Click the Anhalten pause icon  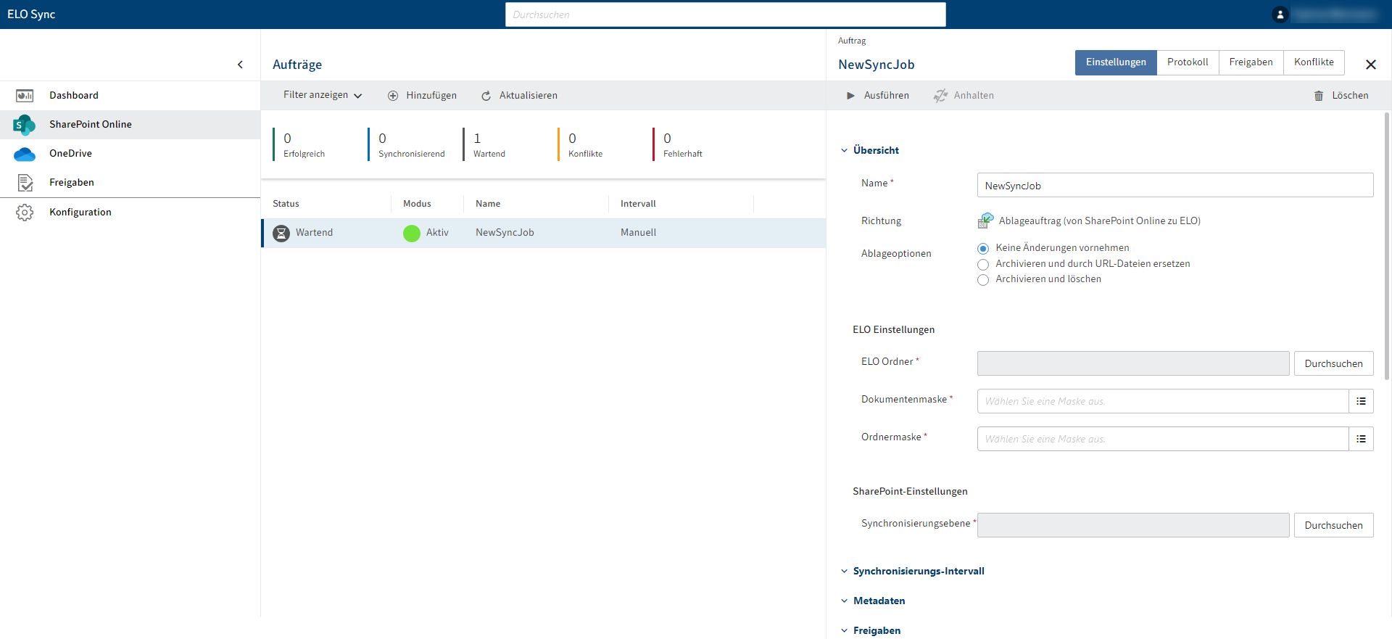pyautogui.click(x=940, y=96)
